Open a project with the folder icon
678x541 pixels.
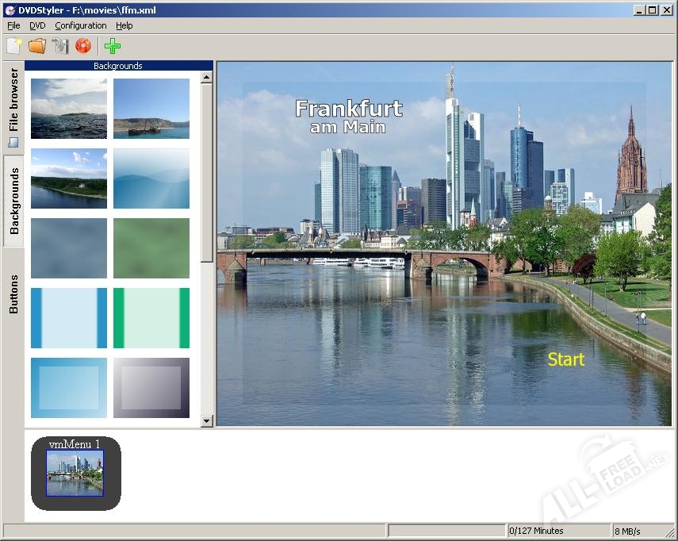pyautogui.click(x=37, y=46)
